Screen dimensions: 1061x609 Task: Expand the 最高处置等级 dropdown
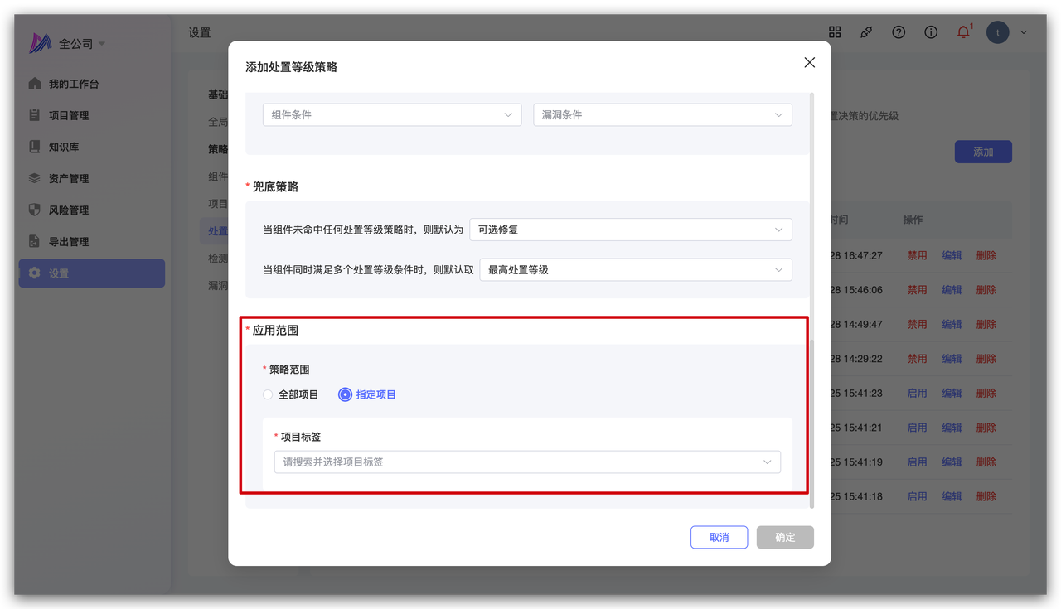coord(635,269)
